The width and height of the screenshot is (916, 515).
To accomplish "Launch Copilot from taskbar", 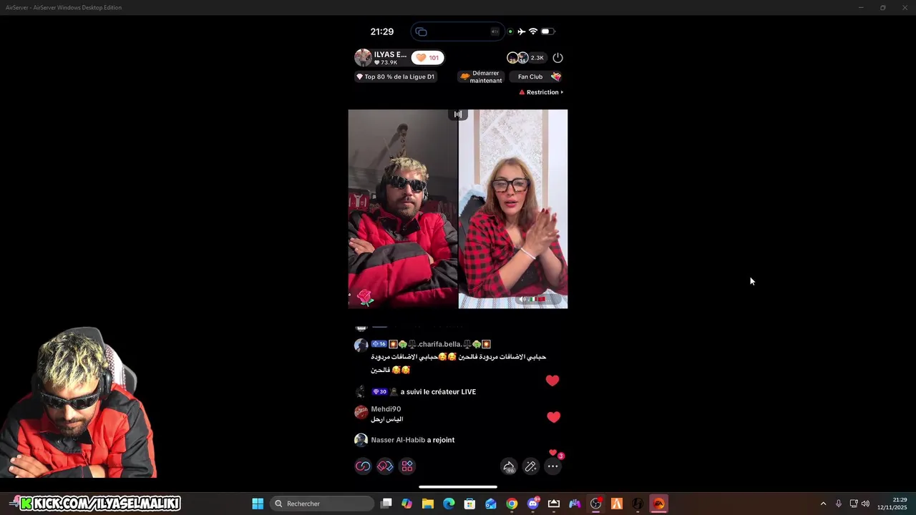I will tap(407, 504).
